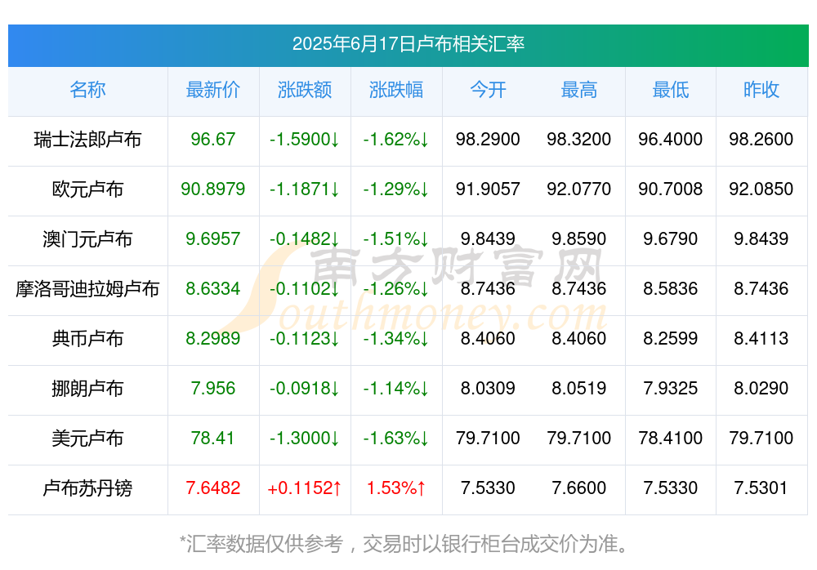The width and height of the screenshot is (817, 570).
Task: Click low value 96.4000
Action: [671, 139]
